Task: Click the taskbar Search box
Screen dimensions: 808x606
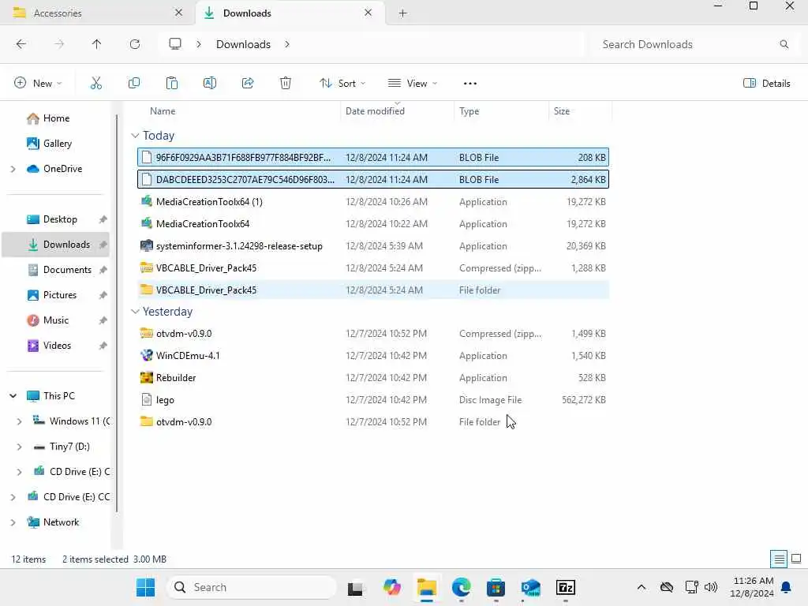Action: coord(252,587)
